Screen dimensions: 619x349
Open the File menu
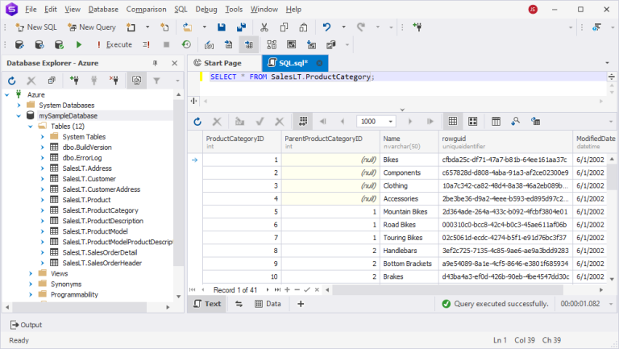point(31,10)
